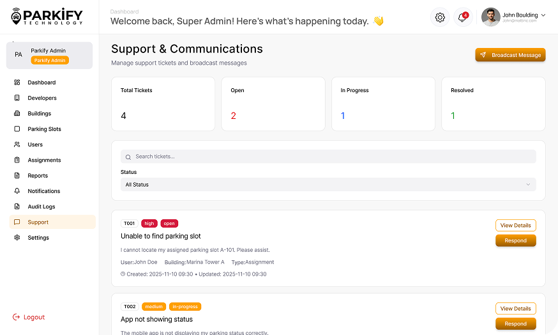This screenshot has width=558, height=335.
Task: Open John Boulding profile menu chevron
Action: tap(543, 15)
